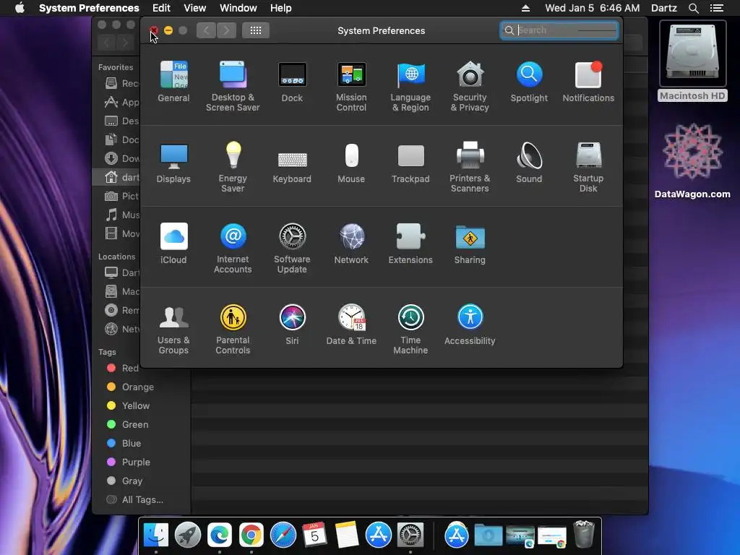Open the Edit menu

pyautogui.click(x=161, y=8)
